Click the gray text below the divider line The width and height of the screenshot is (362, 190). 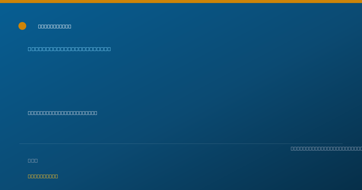pyautogui.click(x=326, y=148)
